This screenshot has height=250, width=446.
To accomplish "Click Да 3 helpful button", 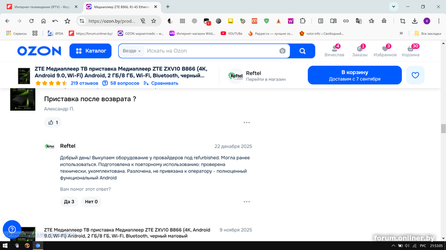I will pos(69,202).
